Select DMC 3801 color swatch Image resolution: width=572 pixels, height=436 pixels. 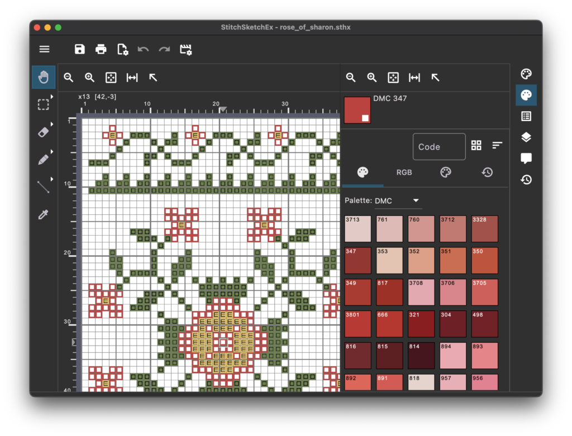[357, 324]
